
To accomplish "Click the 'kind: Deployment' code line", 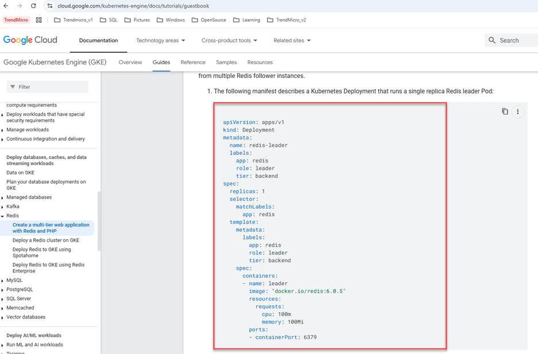I will pyautogui.click(x=249, y=130).
